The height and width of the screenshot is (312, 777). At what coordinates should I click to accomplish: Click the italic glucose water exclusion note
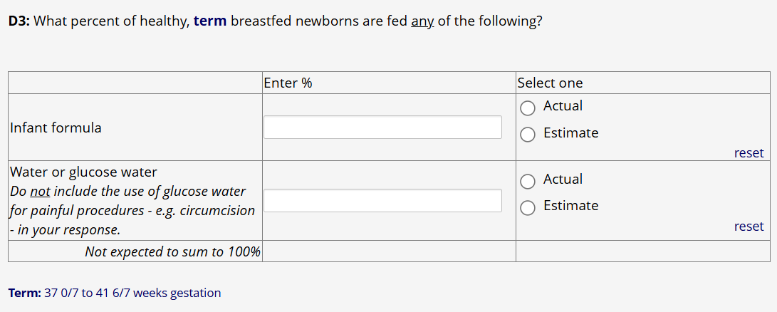click(132, 211)
